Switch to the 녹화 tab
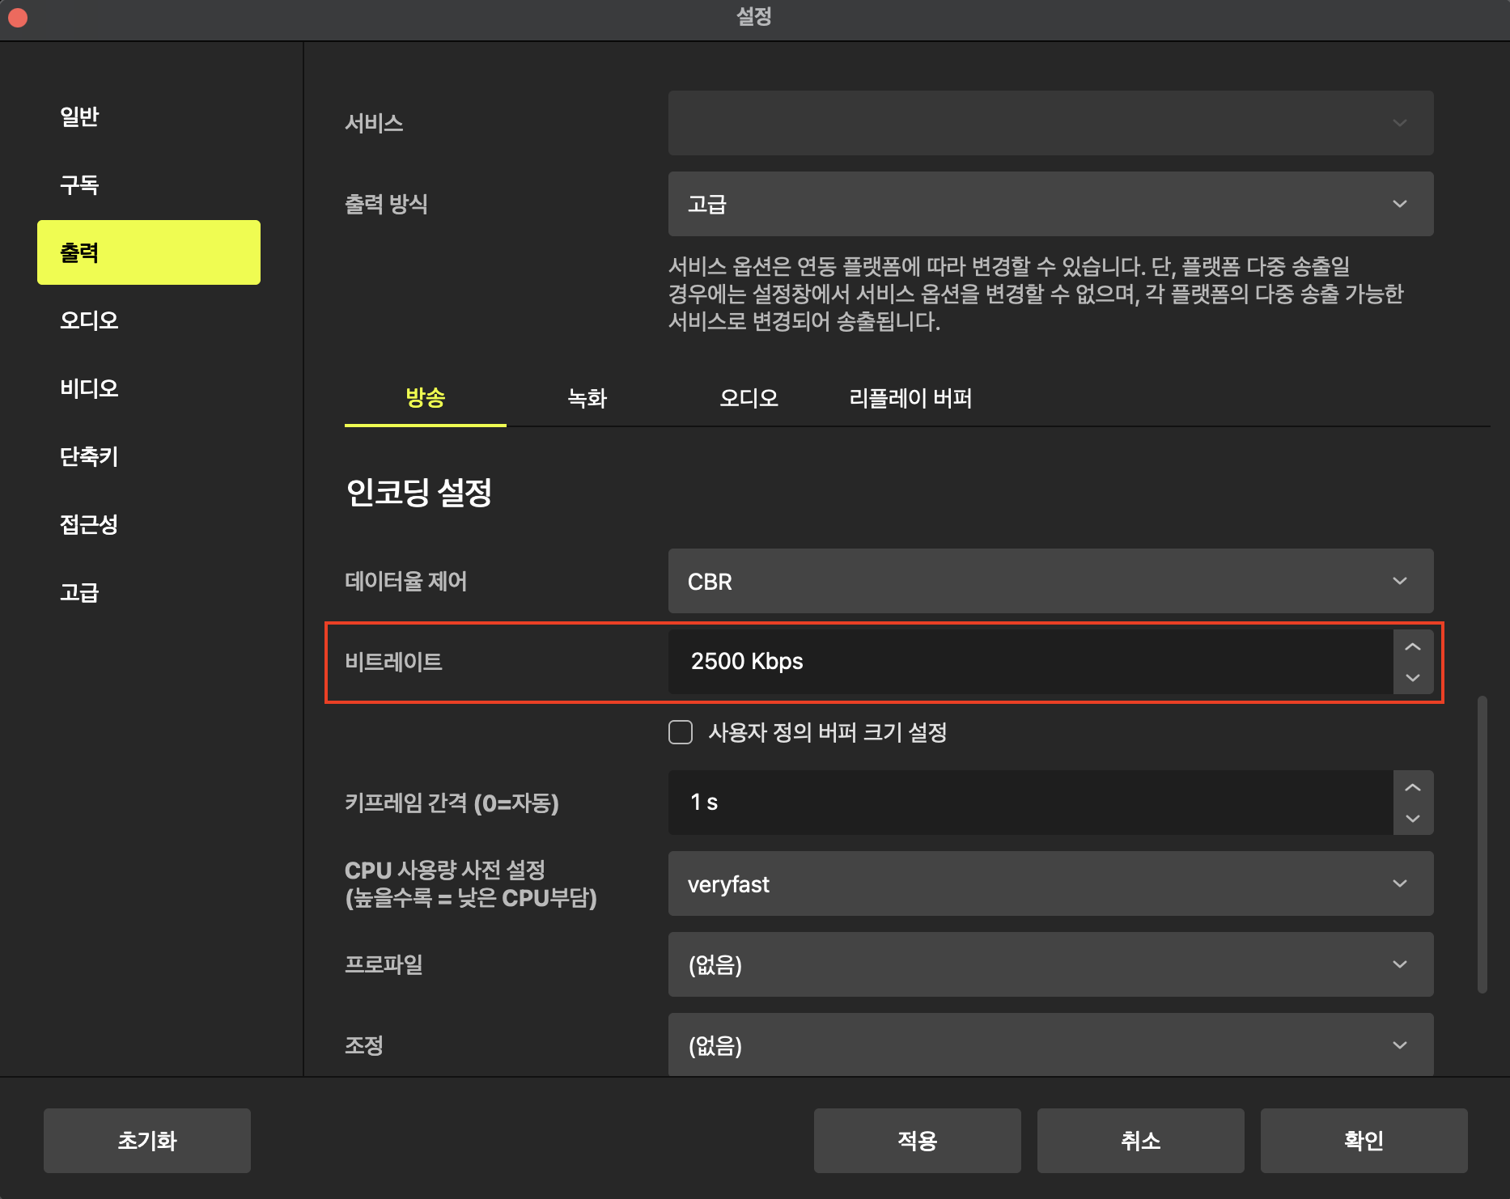1510x1199 pixels. [x=587, y=398]
